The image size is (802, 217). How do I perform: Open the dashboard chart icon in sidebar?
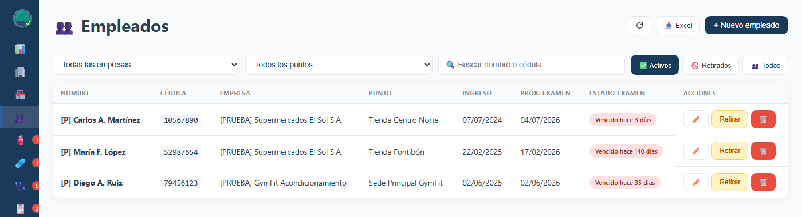20,49
